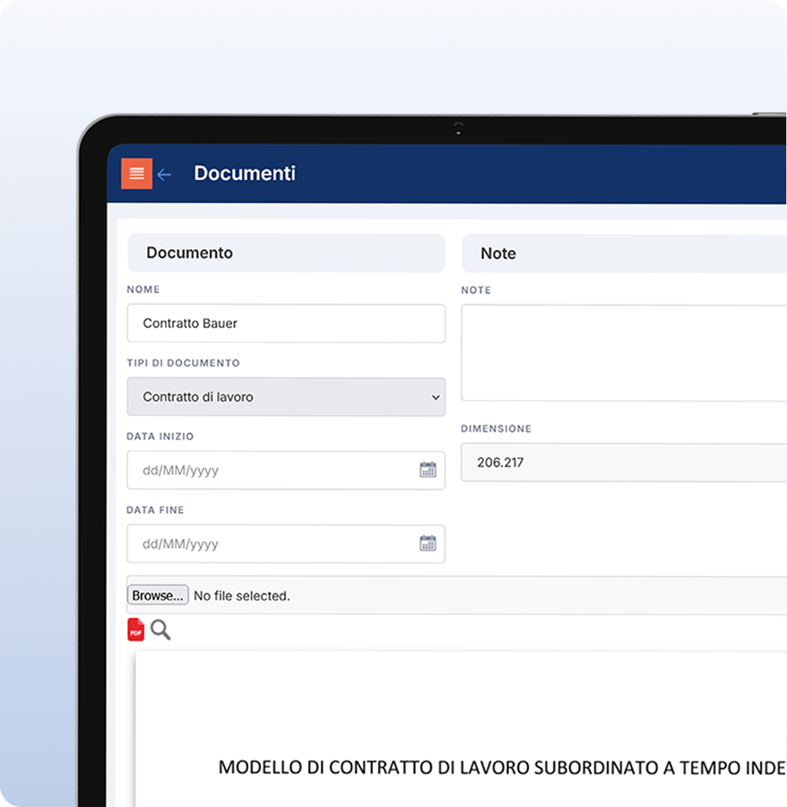
Task: Click the chevron on Contratto di lavoro
Action: click(434, 396)
